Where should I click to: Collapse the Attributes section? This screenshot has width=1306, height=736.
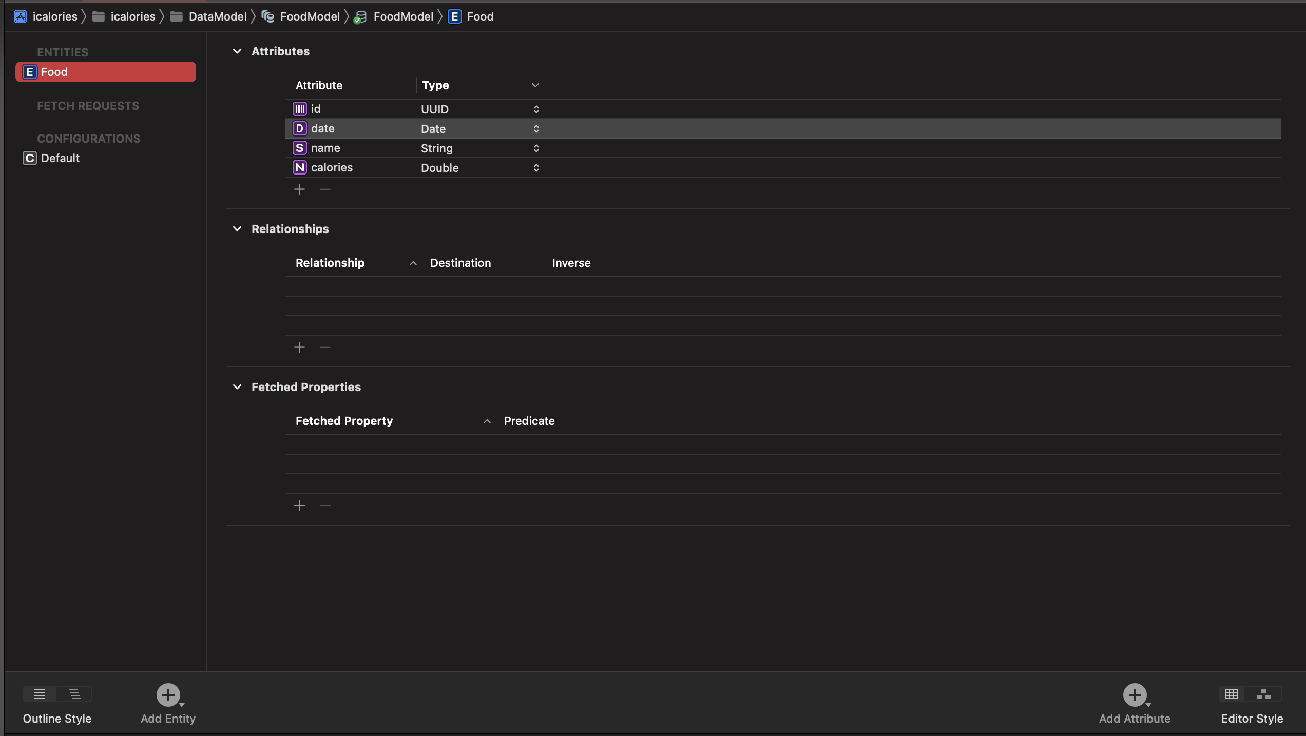(237, 51)
